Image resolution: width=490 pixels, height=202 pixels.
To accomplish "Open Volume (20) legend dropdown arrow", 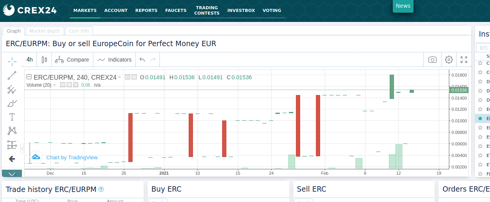I will (55, 85).
